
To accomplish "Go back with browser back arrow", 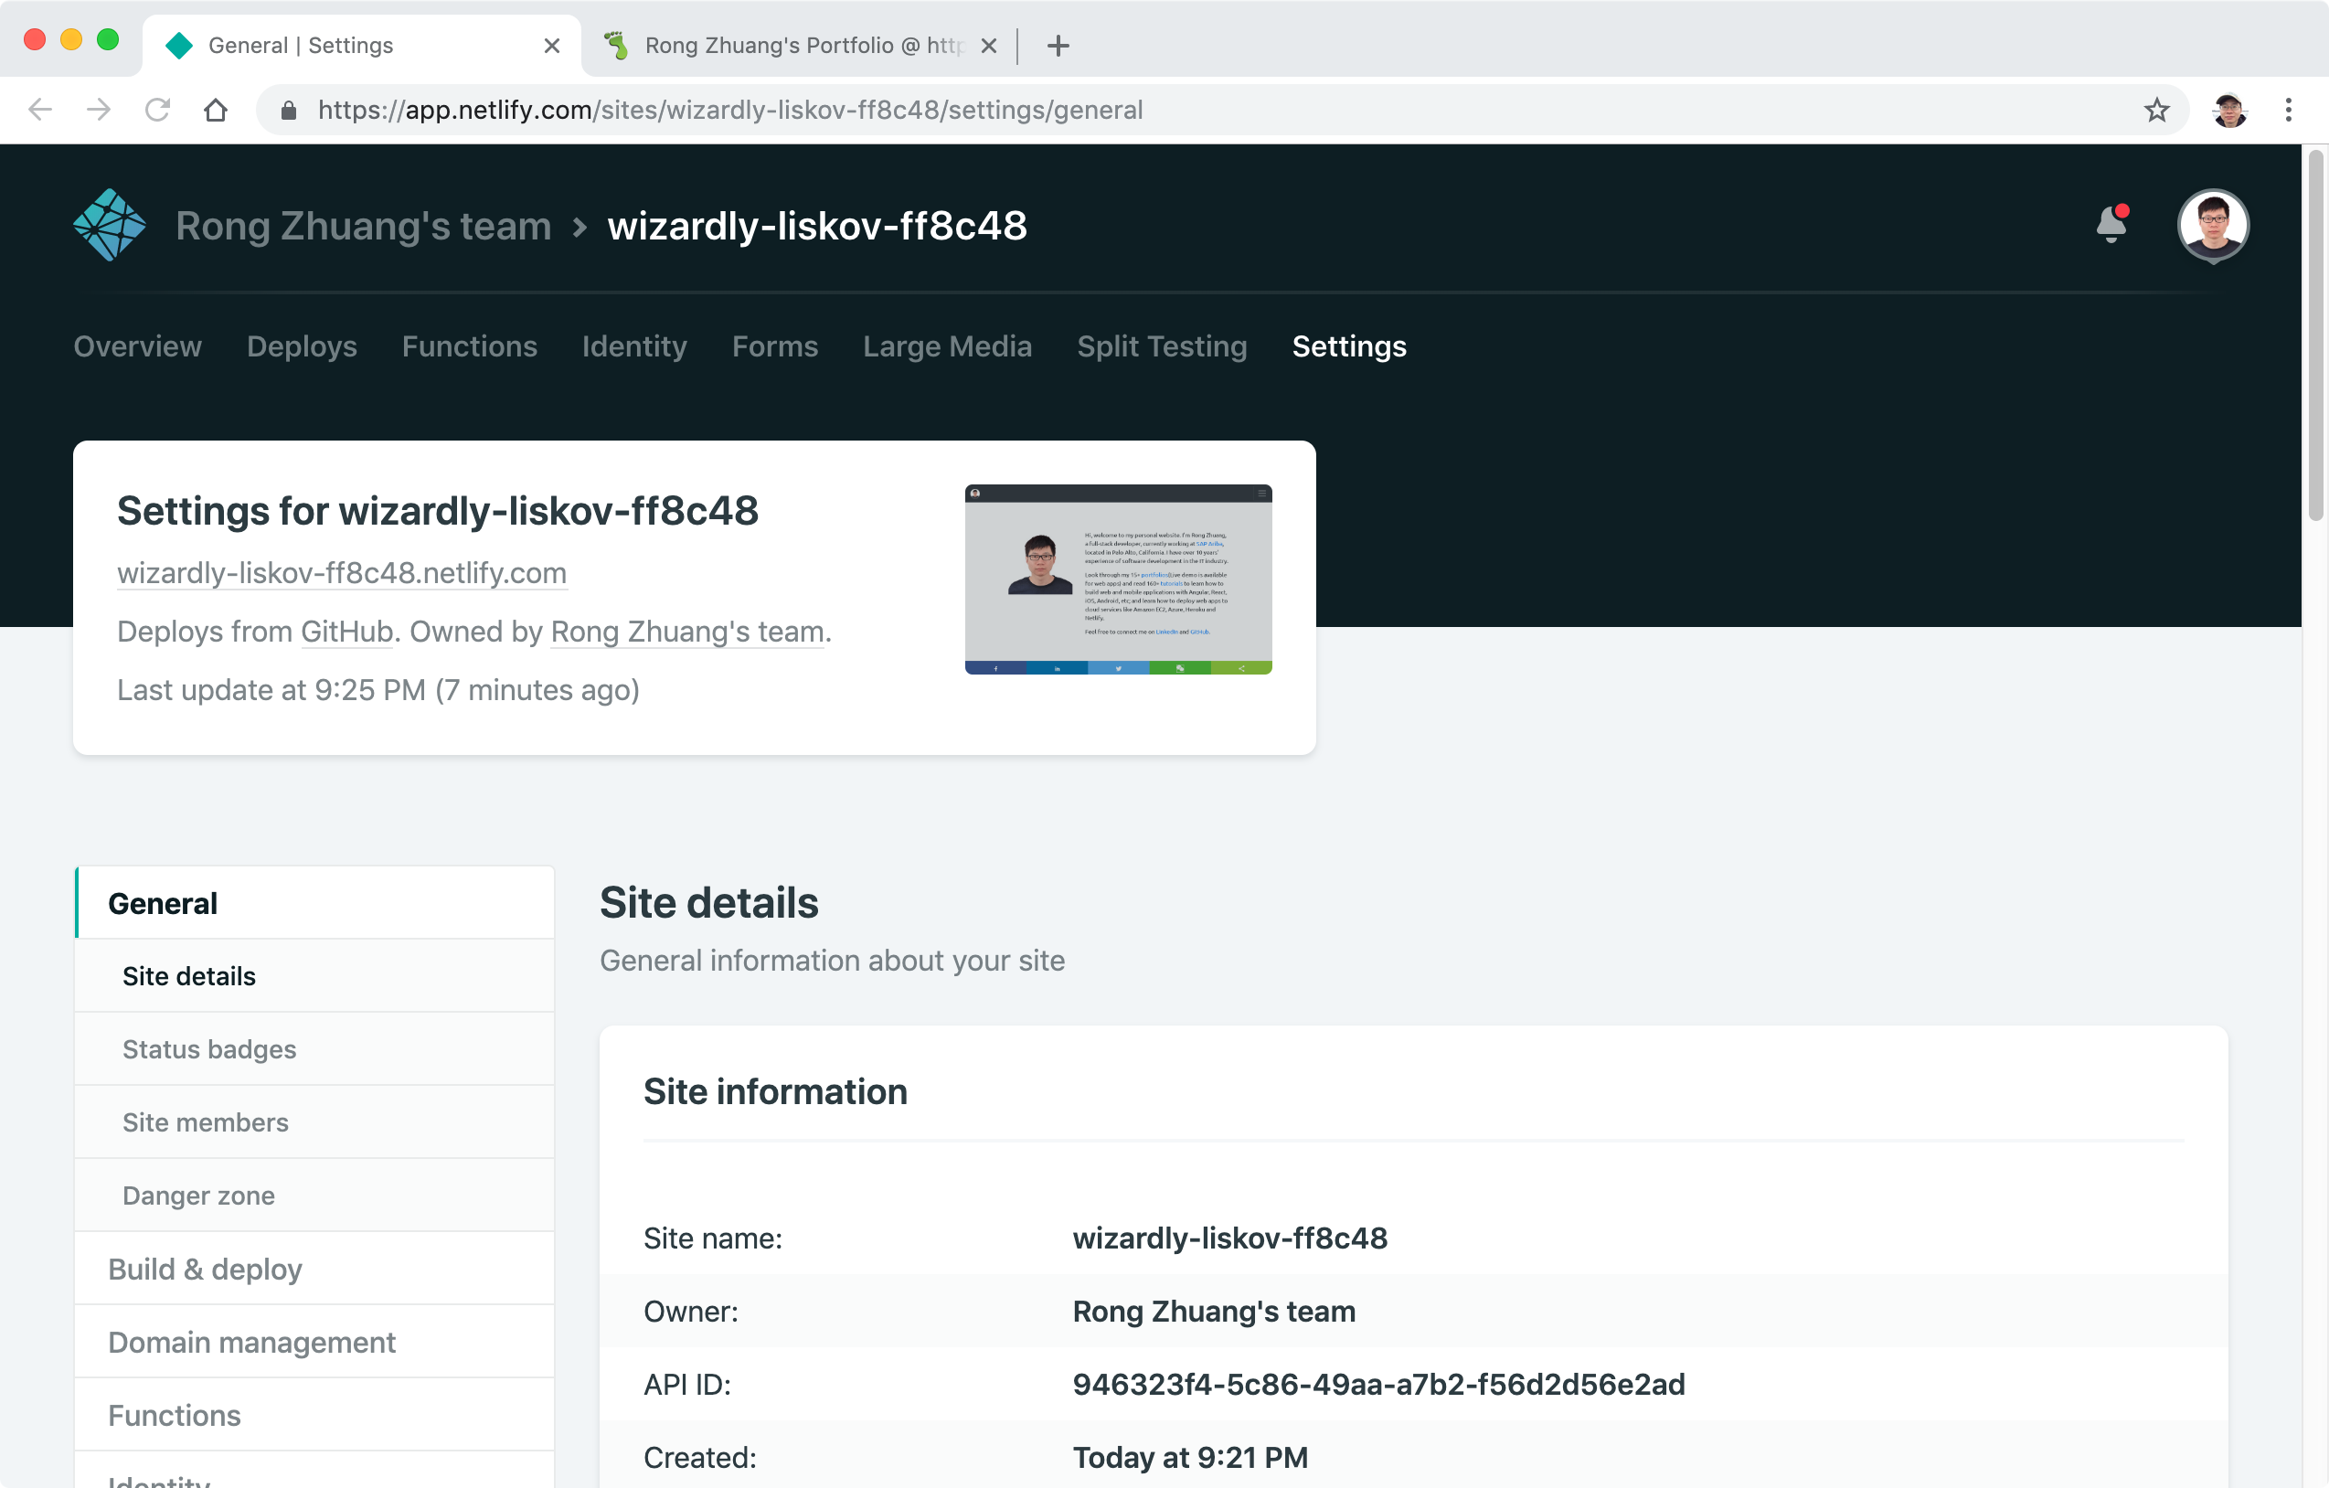I will (39, 110).
